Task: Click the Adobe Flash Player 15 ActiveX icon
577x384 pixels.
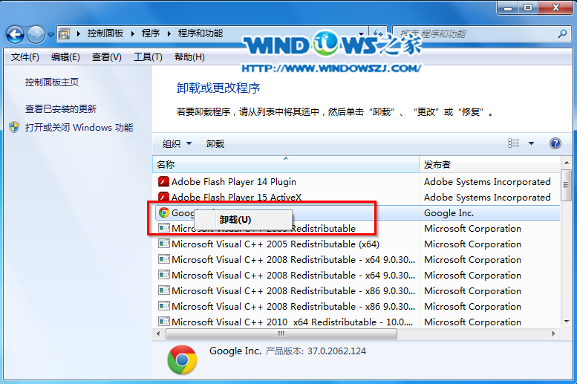Action: (163, 197)
